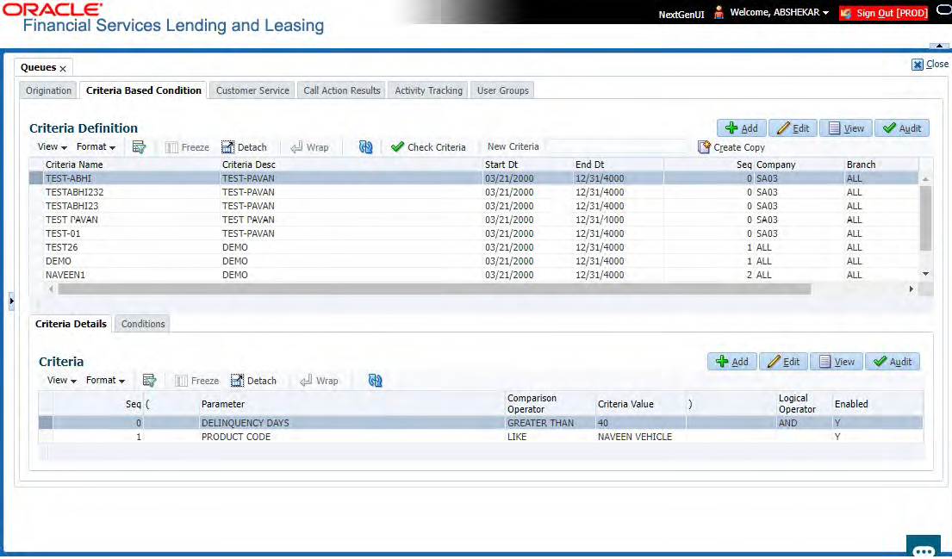The image size is (952, 559).
Task: Click the Refresh icon in Criteria Definition toolbar
Action: pos(366,147)
